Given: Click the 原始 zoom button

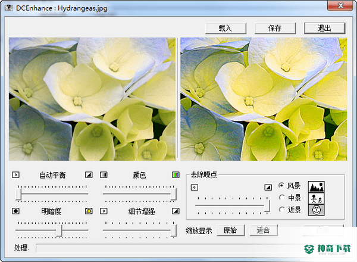Looking at the screenshot, I should (230, 230).
